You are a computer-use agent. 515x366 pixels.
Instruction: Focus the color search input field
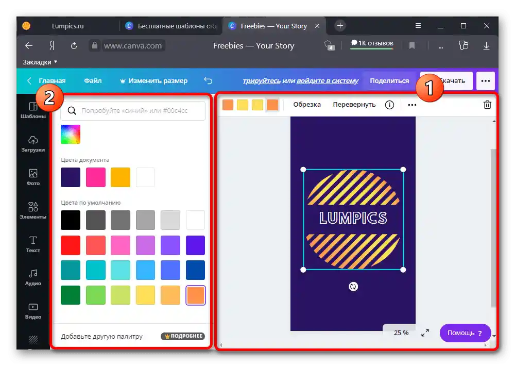pos(133,110)
